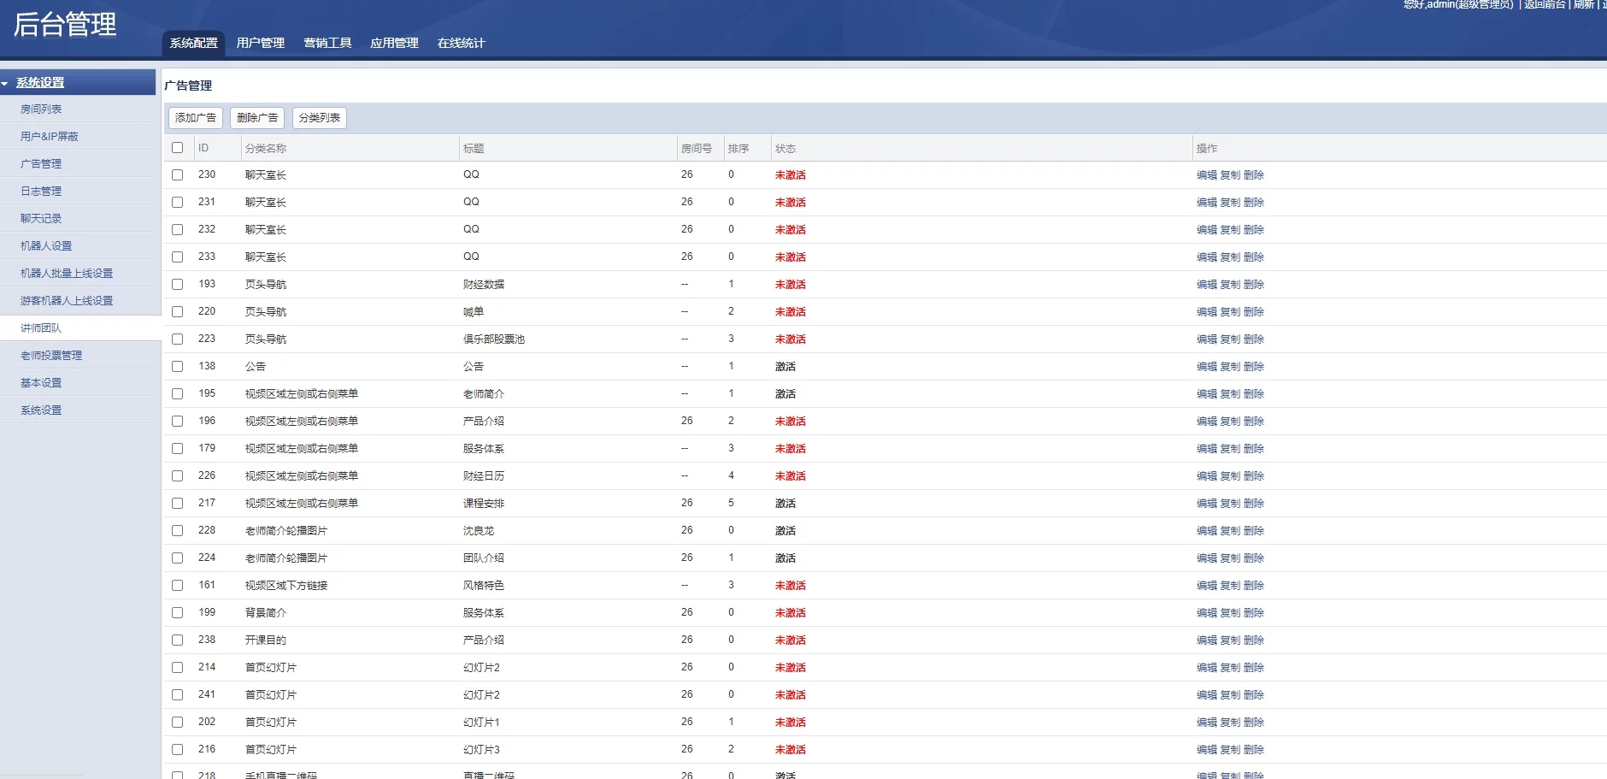Select 机器人设置 in the left menu
The image size is (1607, 779).
46,246
